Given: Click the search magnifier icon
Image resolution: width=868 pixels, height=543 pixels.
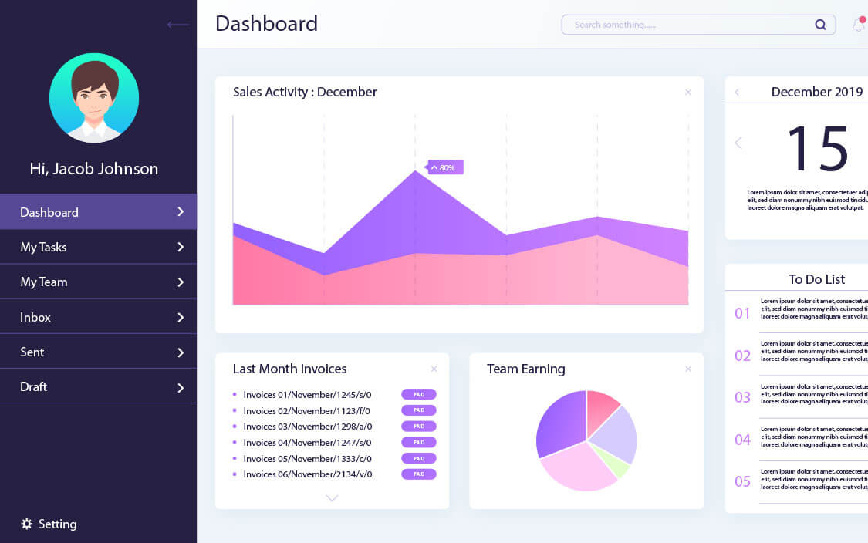Looking at the screenshot, I should point(820,24).
